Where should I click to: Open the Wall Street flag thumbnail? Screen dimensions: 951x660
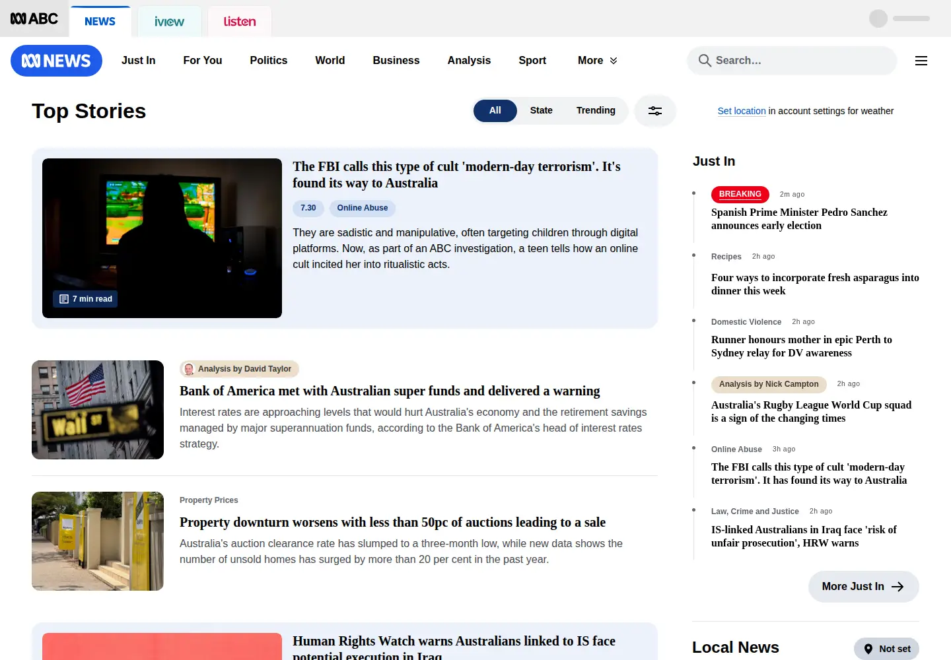(98, 410)
